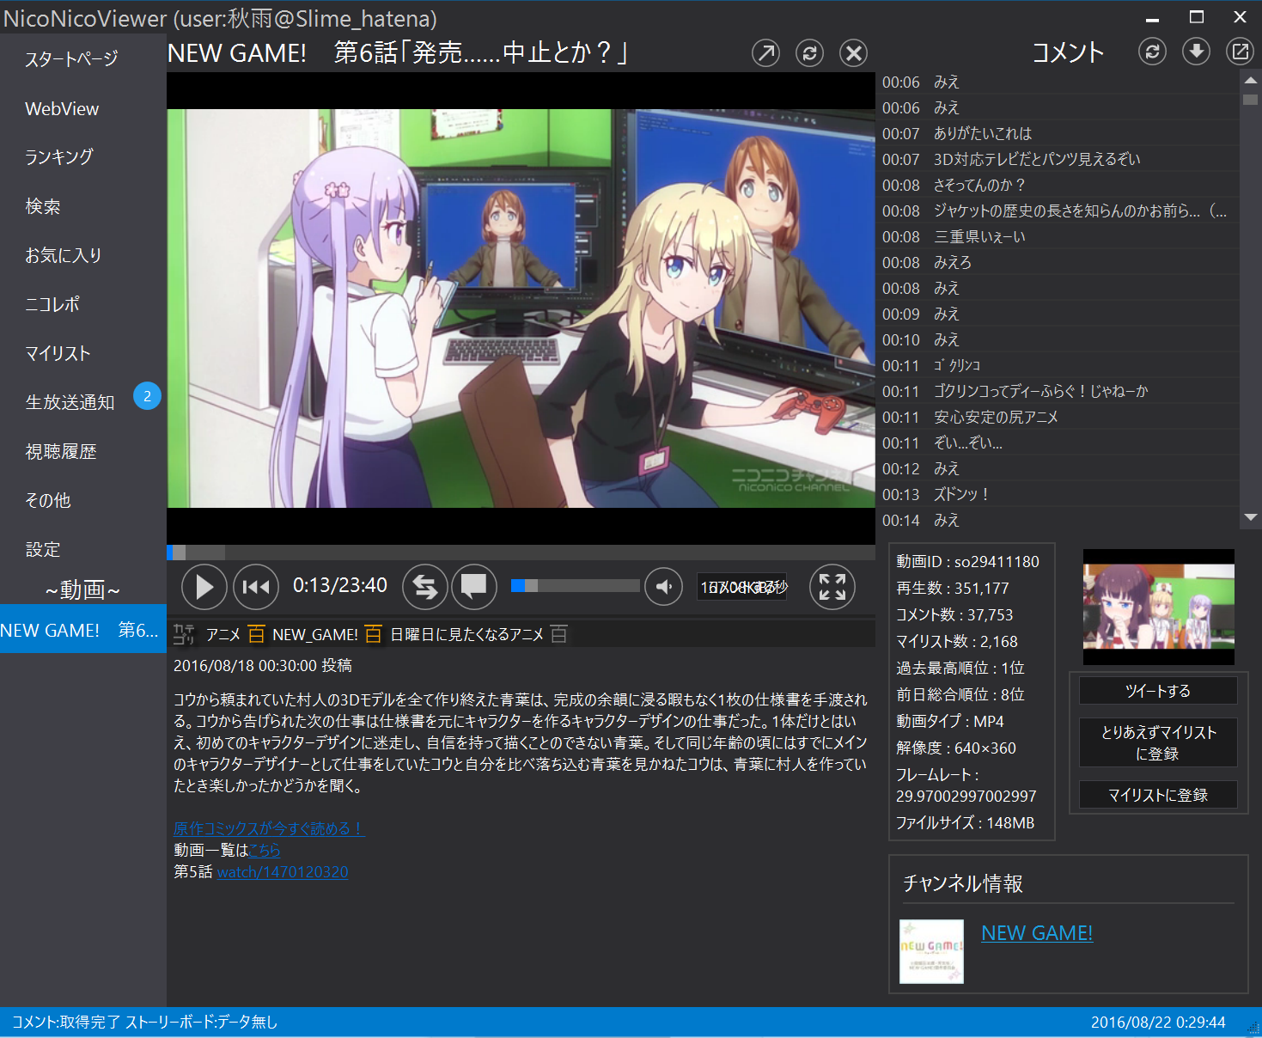
Task: Select comment ぞい...ぞい...
Action: (1058, 443)
